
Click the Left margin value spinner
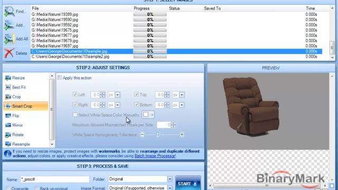102,95
